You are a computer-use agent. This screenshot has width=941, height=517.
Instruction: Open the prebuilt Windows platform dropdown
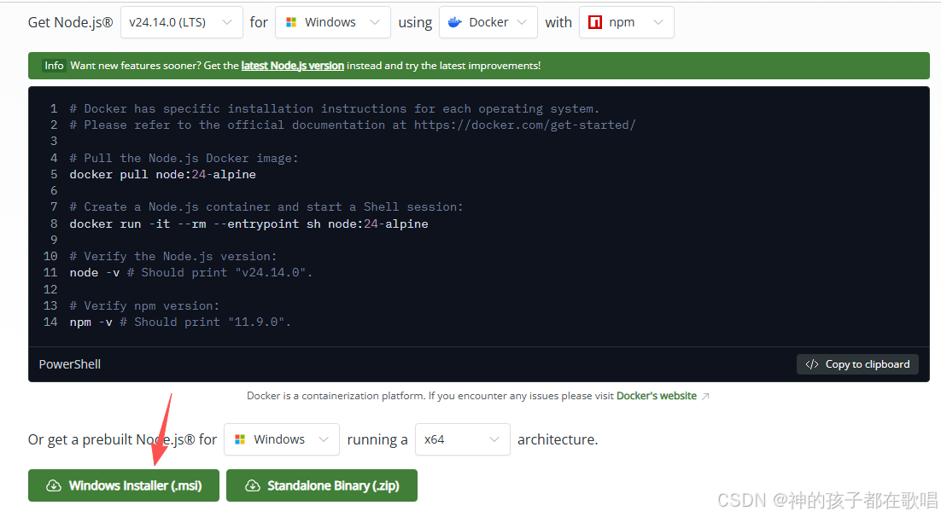281,439
